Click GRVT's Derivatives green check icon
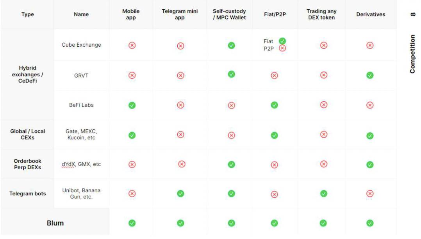The image size is (421, 239). pos(370,75)
